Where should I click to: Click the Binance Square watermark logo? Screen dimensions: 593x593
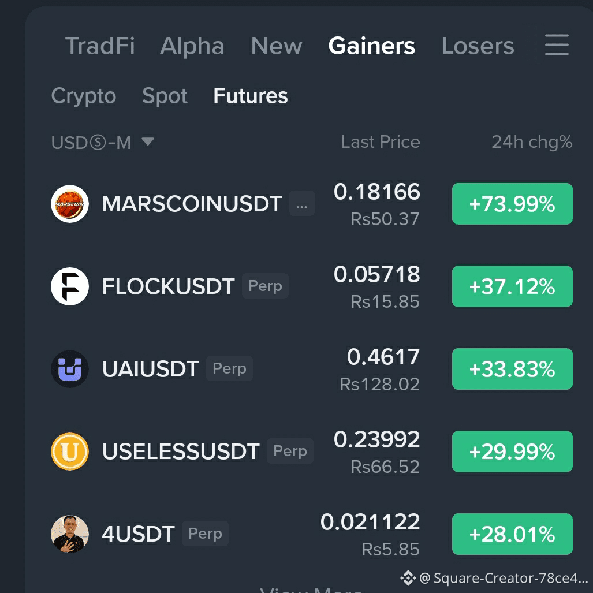408,578
